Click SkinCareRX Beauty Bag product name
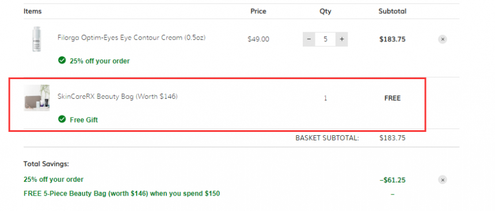495x211 pixels. pos(117,96)
